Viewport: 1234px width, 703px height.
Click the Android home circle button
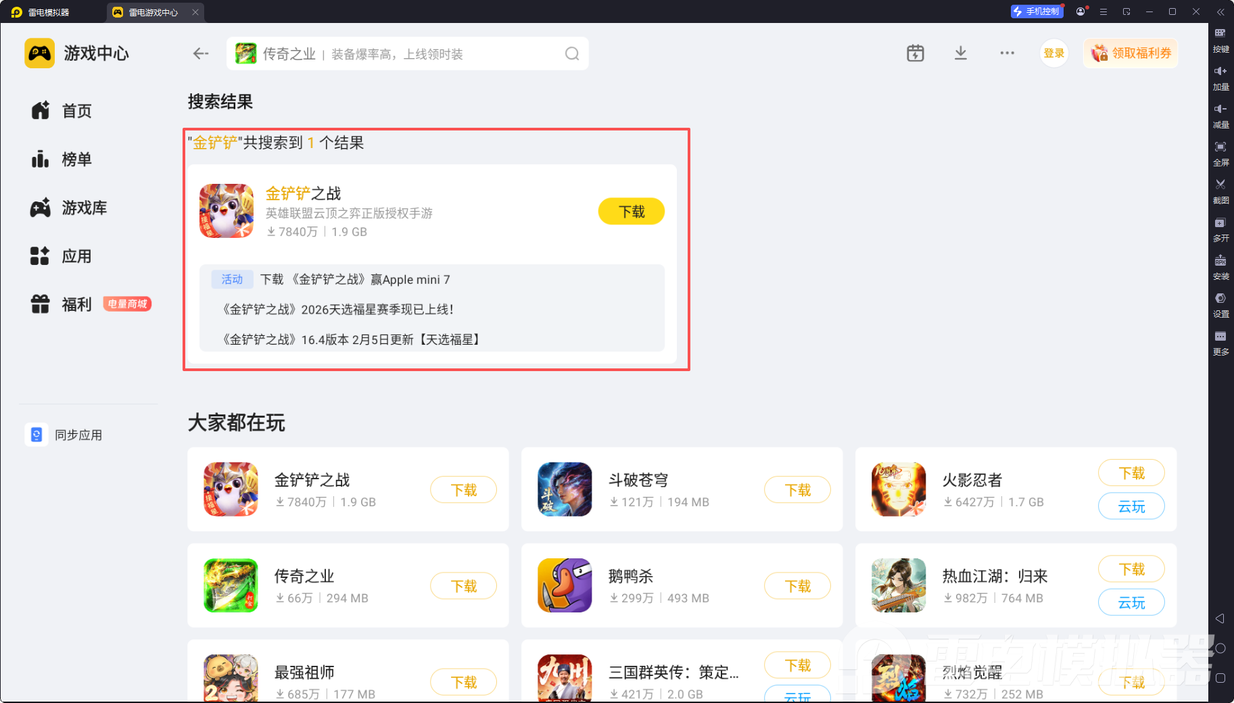(x=1220, y=648)
